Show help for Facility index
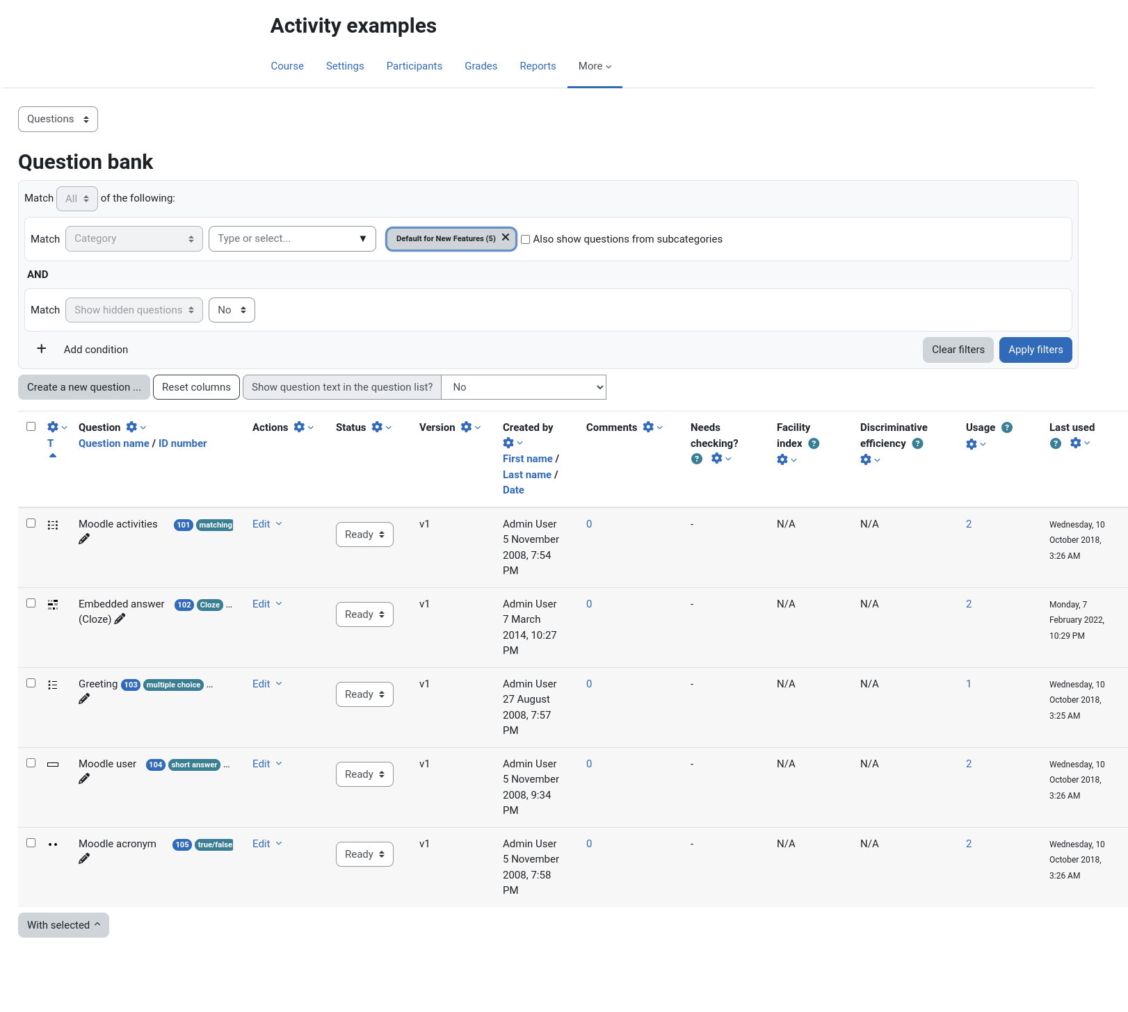 pyautogui.click(x=814, y=443)
